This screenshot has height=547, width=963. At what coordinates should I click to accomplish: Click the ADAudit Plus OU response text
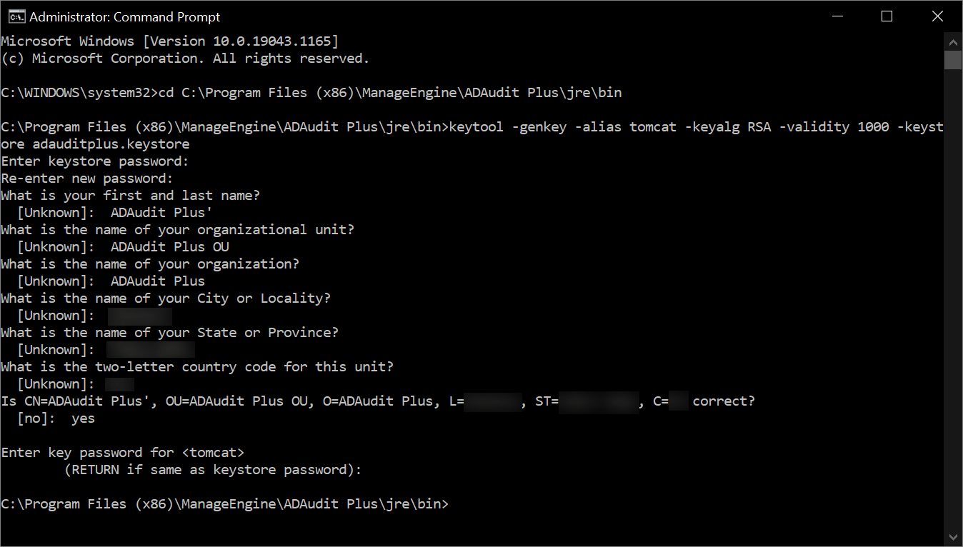pyautogui.click(x=168, y=246)
